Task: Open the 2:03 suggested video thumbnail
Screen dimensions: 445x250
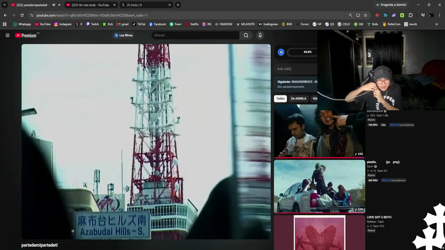Action: coord(319,131)
